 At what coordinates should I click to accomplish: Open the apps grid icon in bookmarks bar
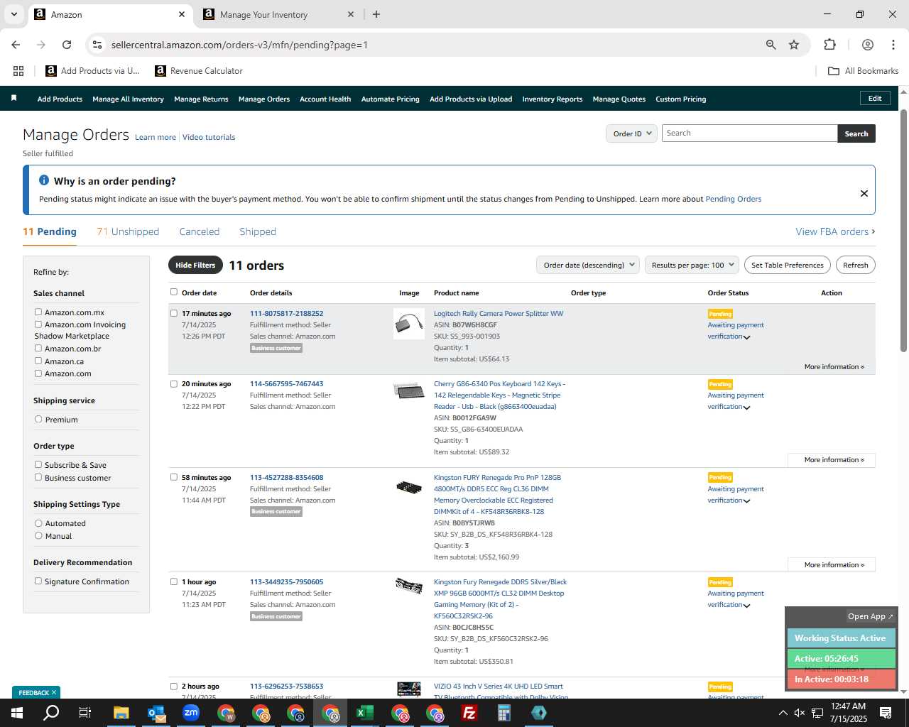pos(18,71)
